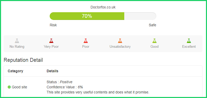Screen dimensions: 207x98
Task: Click the orange Unsatisfactory flask icon
Action: pyautogui.click(x=120, y=41)
